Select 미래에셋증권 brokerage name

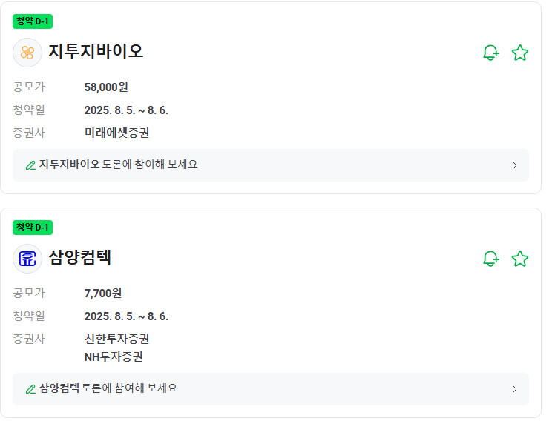coord(117,133)
